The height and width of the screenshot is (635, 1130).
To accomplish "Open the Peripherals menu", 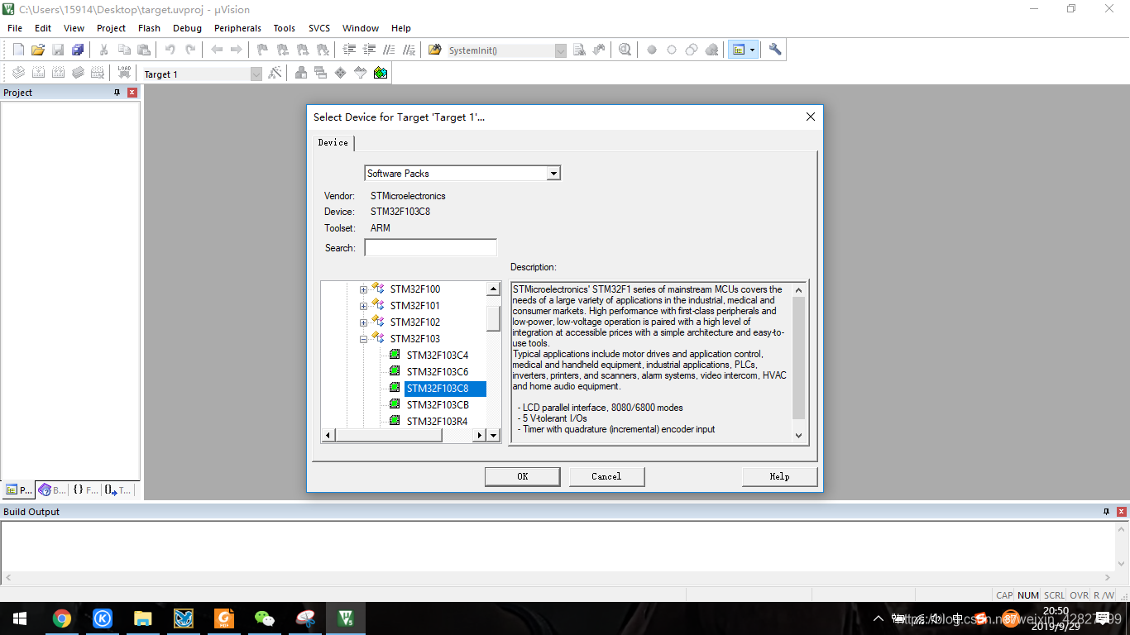I will (x=237, y=28).
